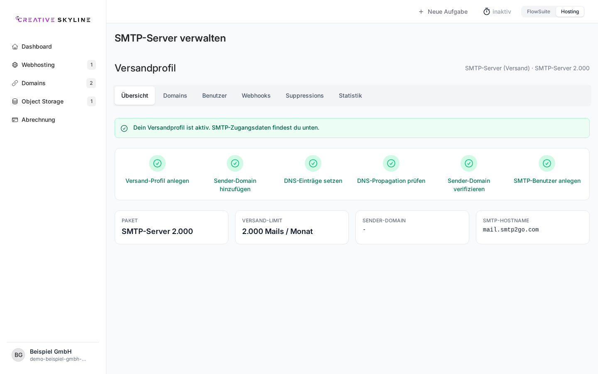Click the Sender-Domain hinzufügen check icon
The height and width of the screenshot is (374, 598).
[235, 163]
